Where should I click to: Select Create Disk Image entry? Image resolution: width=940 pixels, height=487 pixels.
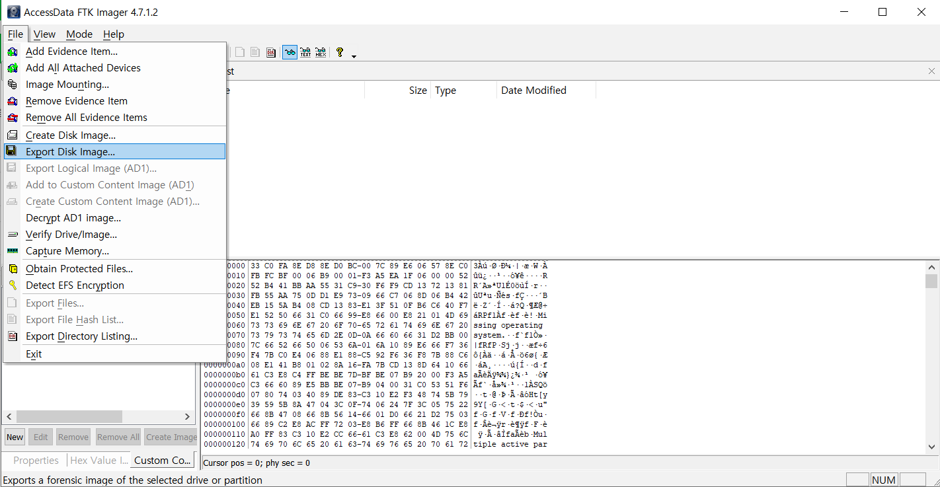[115, 135]
